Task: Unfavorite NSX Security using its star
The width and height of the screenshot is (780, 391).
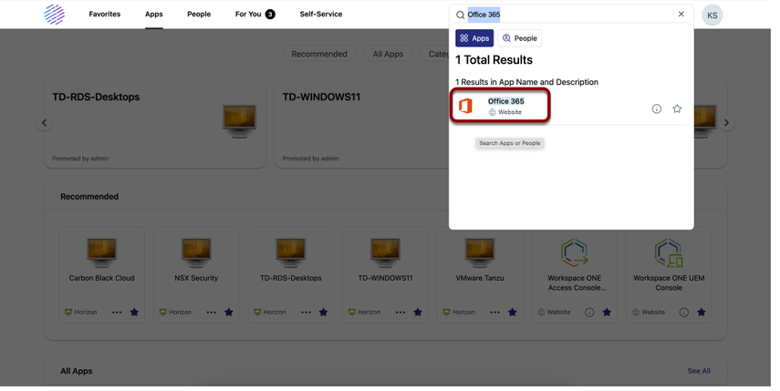Action: click(231, 315)
